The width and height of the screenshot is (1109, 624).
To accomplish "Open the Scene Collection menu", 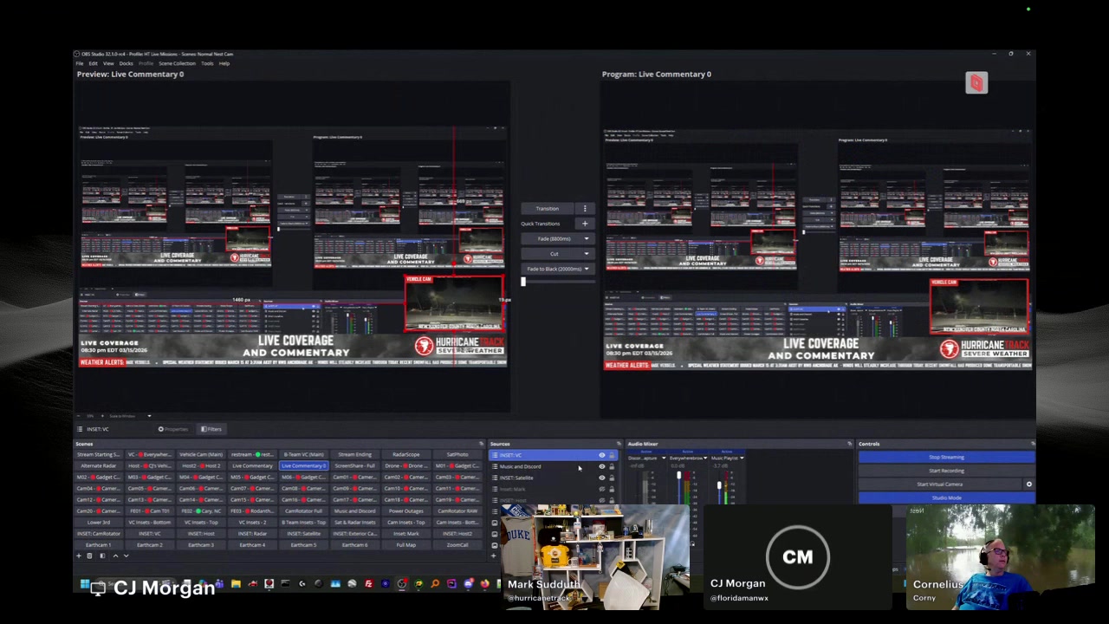I will point(177,63).
